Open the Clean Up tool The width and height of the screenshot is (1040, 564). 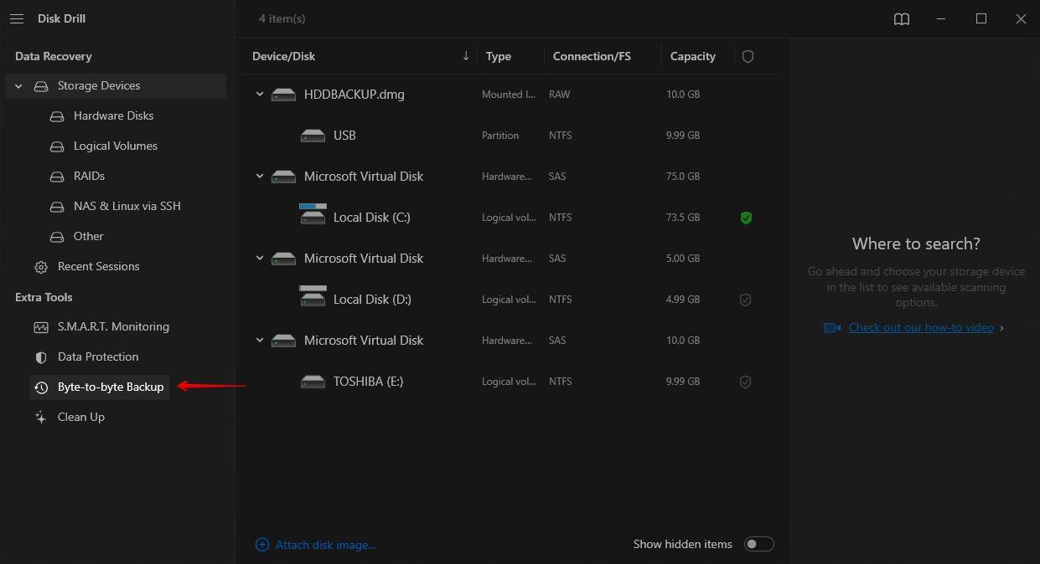click(x=81, y=418)
